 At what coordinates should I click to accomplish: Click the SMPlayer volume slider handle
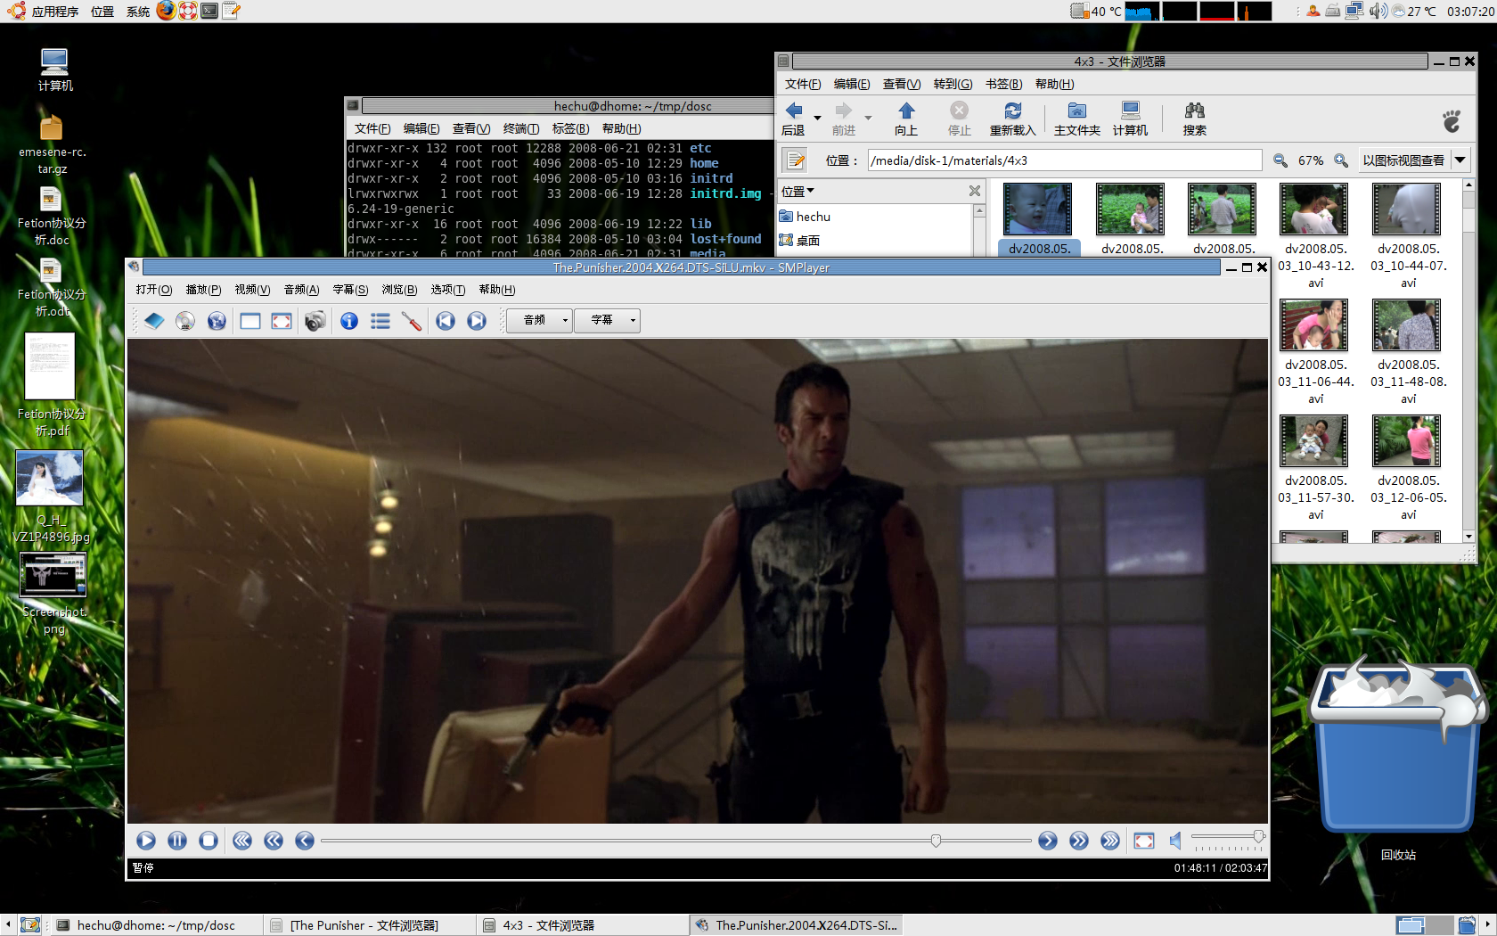pyautogui.click(x=1258, y=836)
